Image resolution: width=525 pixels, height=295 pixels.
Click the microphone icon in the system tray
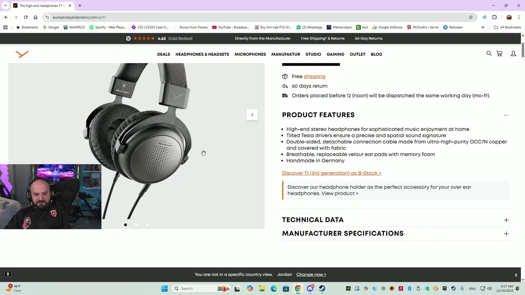pyautogui.click(x=462, y=288)
